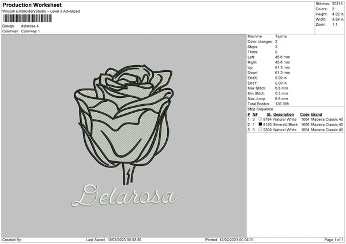Click the Max Jump value 6.8 mm
The height and width of the screenshot is (244, 346).
281,98
